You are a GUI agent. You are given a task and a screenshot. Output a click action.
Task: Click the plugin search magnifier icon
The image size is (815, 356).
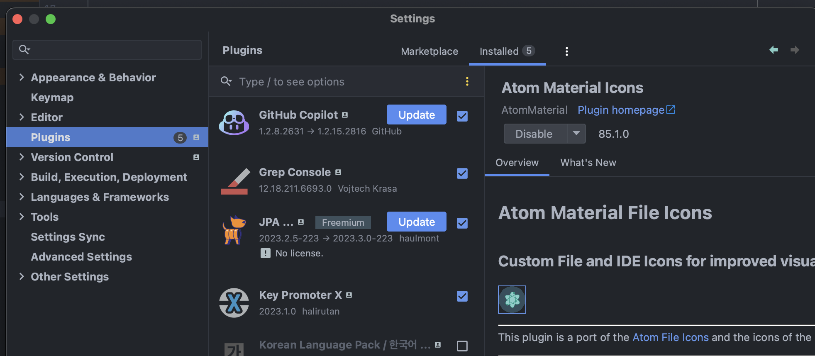[x=226, y=81]
